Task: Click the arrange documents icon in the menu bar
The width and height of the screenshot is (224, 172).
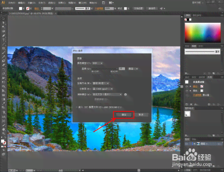Action: tap(111, 3)
